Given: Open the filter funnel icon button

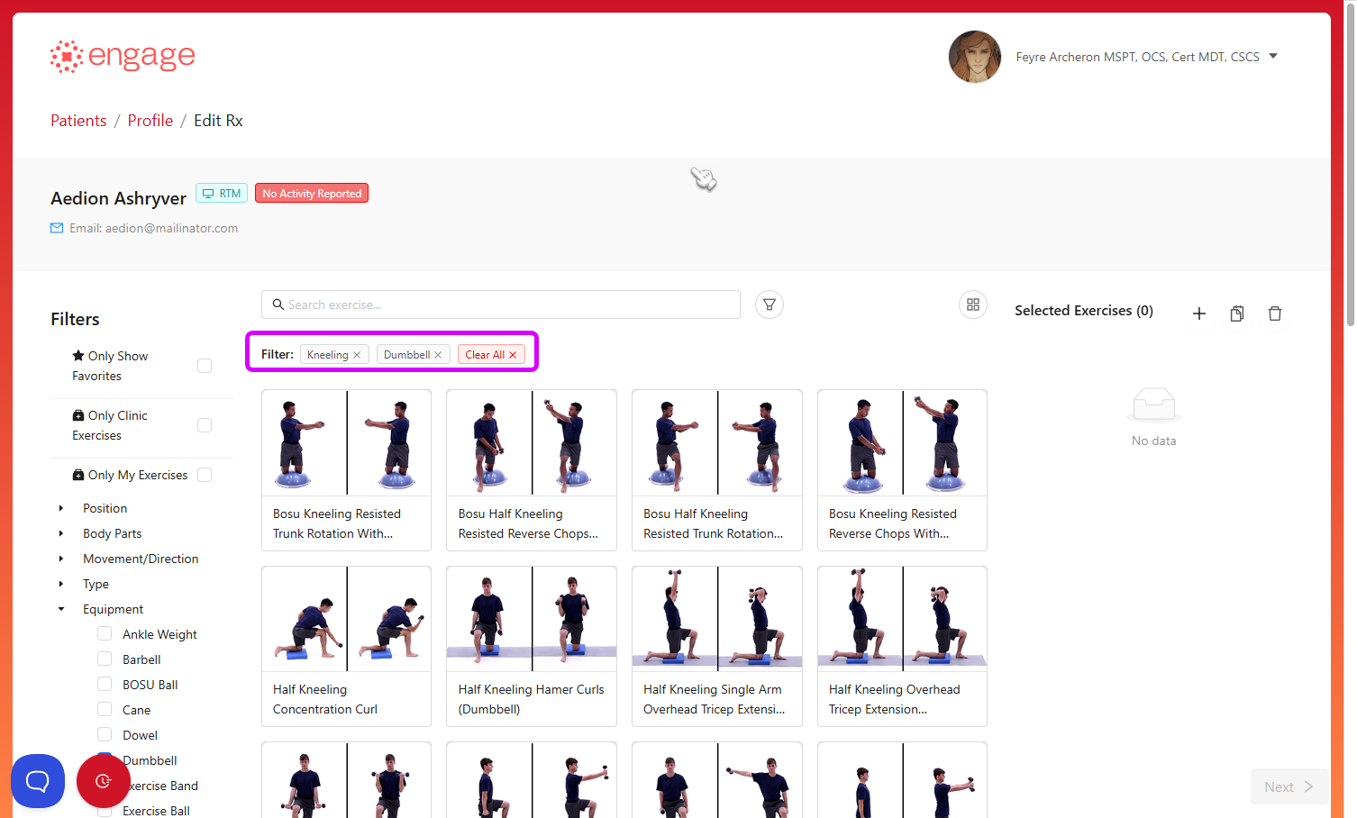Looking at the screenshot, I should pos(770,304).
